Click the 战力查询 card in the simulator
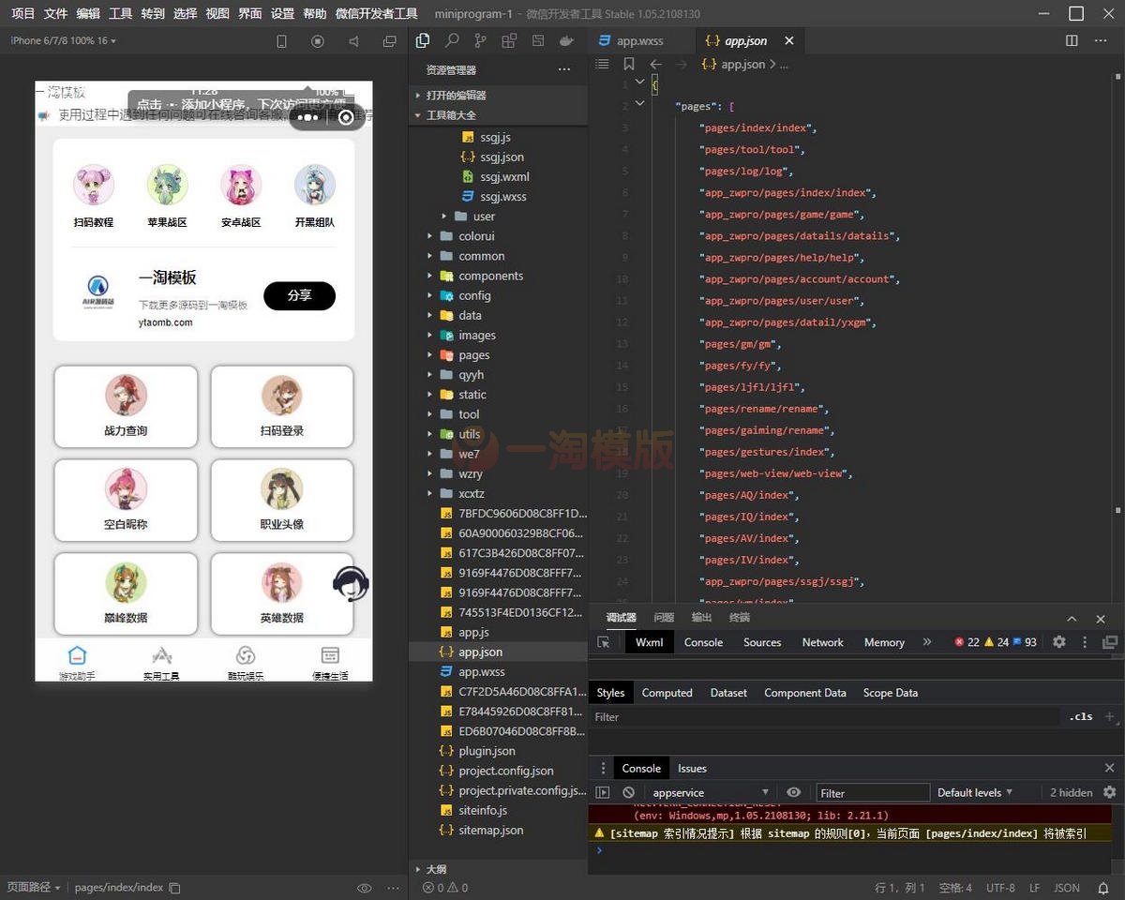 point(126,406)
